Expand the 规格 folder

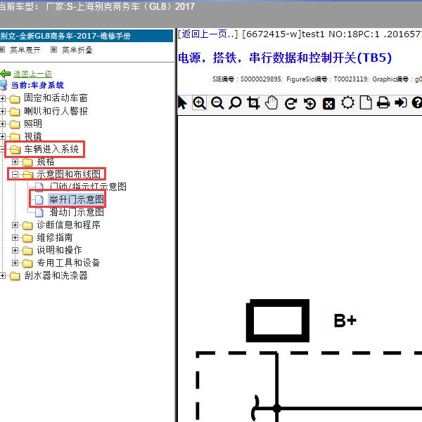(15, 161)
